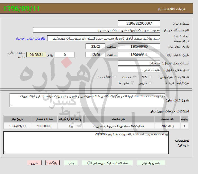Screen dimensions: 198x174
Task: Click the ریال unit cell
Action: point(70,126)
